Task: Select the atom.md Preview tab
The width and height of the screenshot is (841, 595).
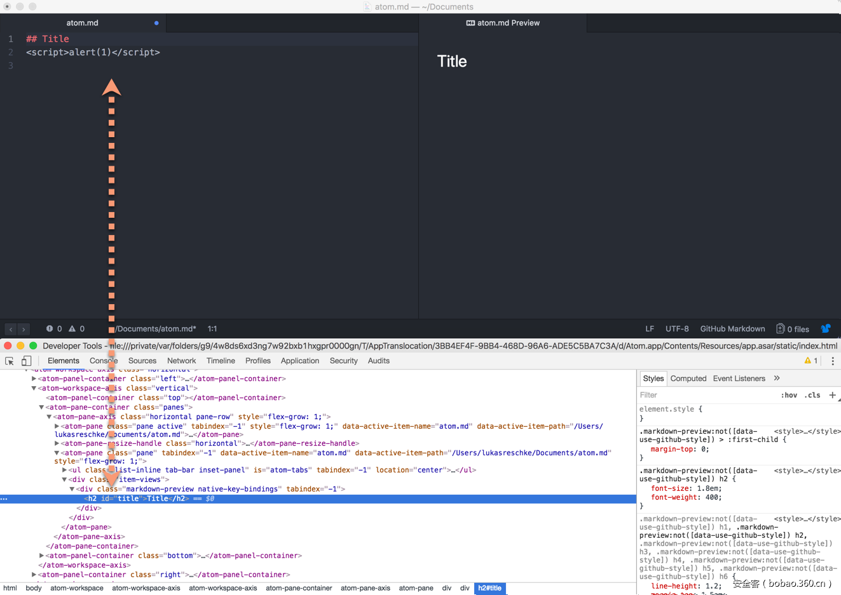Action: tap(503, 23)
